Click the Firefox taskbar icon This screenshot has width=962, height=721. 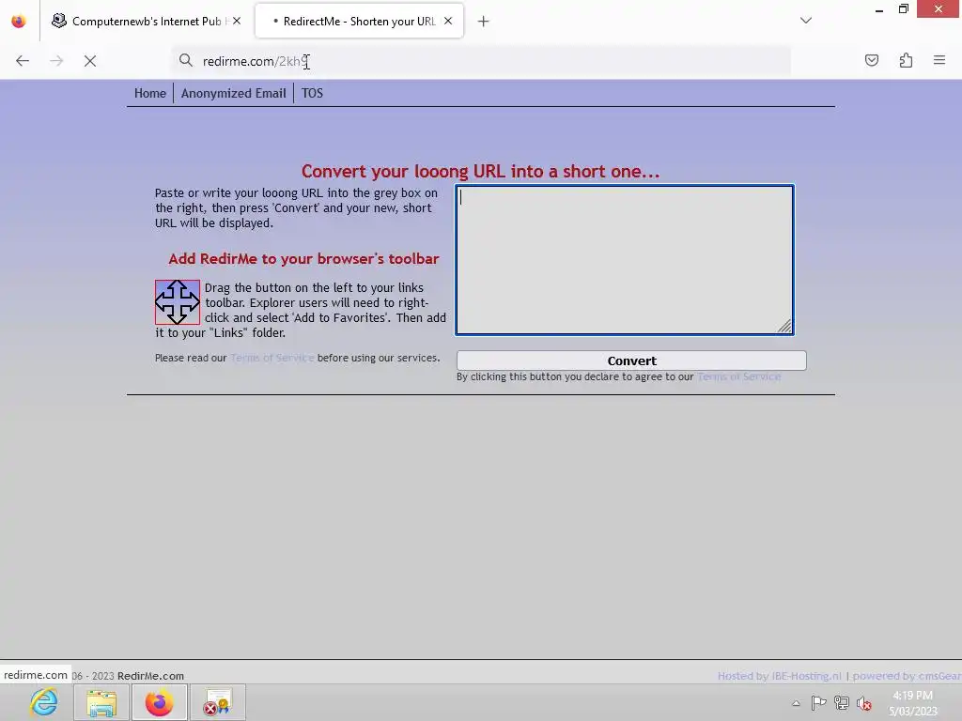[x=159, y=702]
